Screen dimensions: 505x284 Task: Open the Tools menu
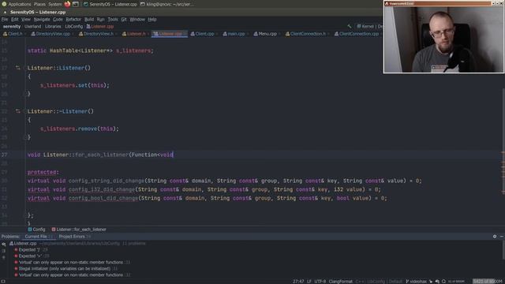113,19
